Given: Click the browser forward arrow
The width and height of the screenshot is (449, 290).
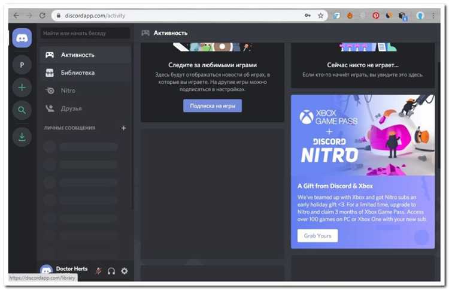Looking at the screenshot, I should (29, 16).
